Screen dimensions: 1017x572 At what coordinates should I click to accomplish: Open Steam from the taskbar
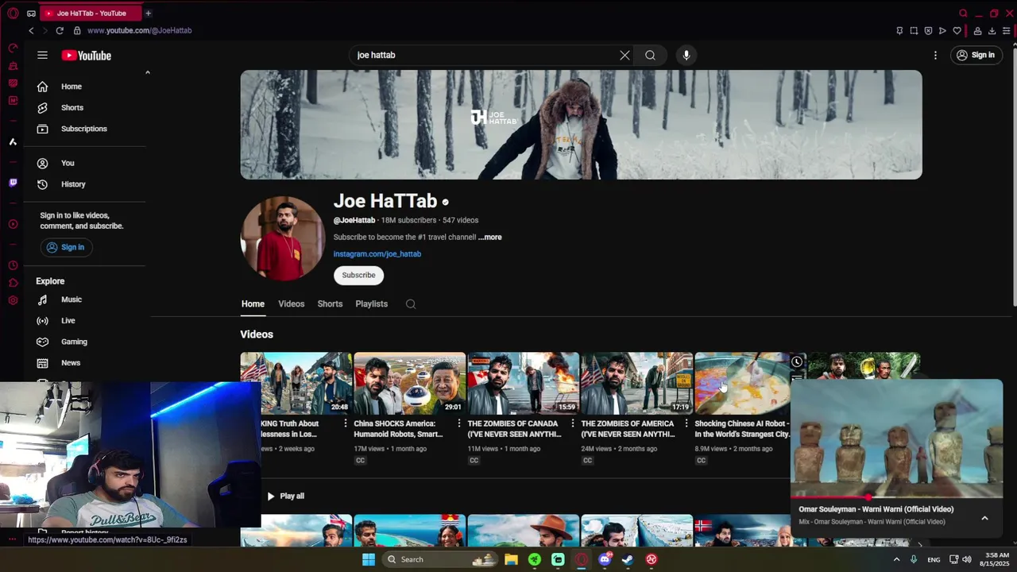[x=628, y=559]
